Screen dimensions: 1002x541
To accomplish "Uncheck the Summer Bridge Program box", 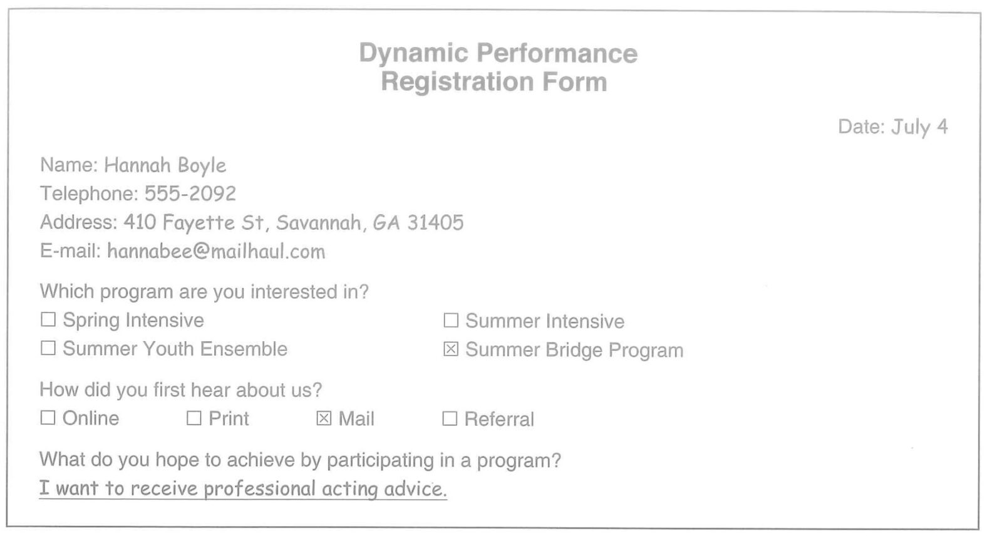I will pyautogui.click(x=450, y=349).
